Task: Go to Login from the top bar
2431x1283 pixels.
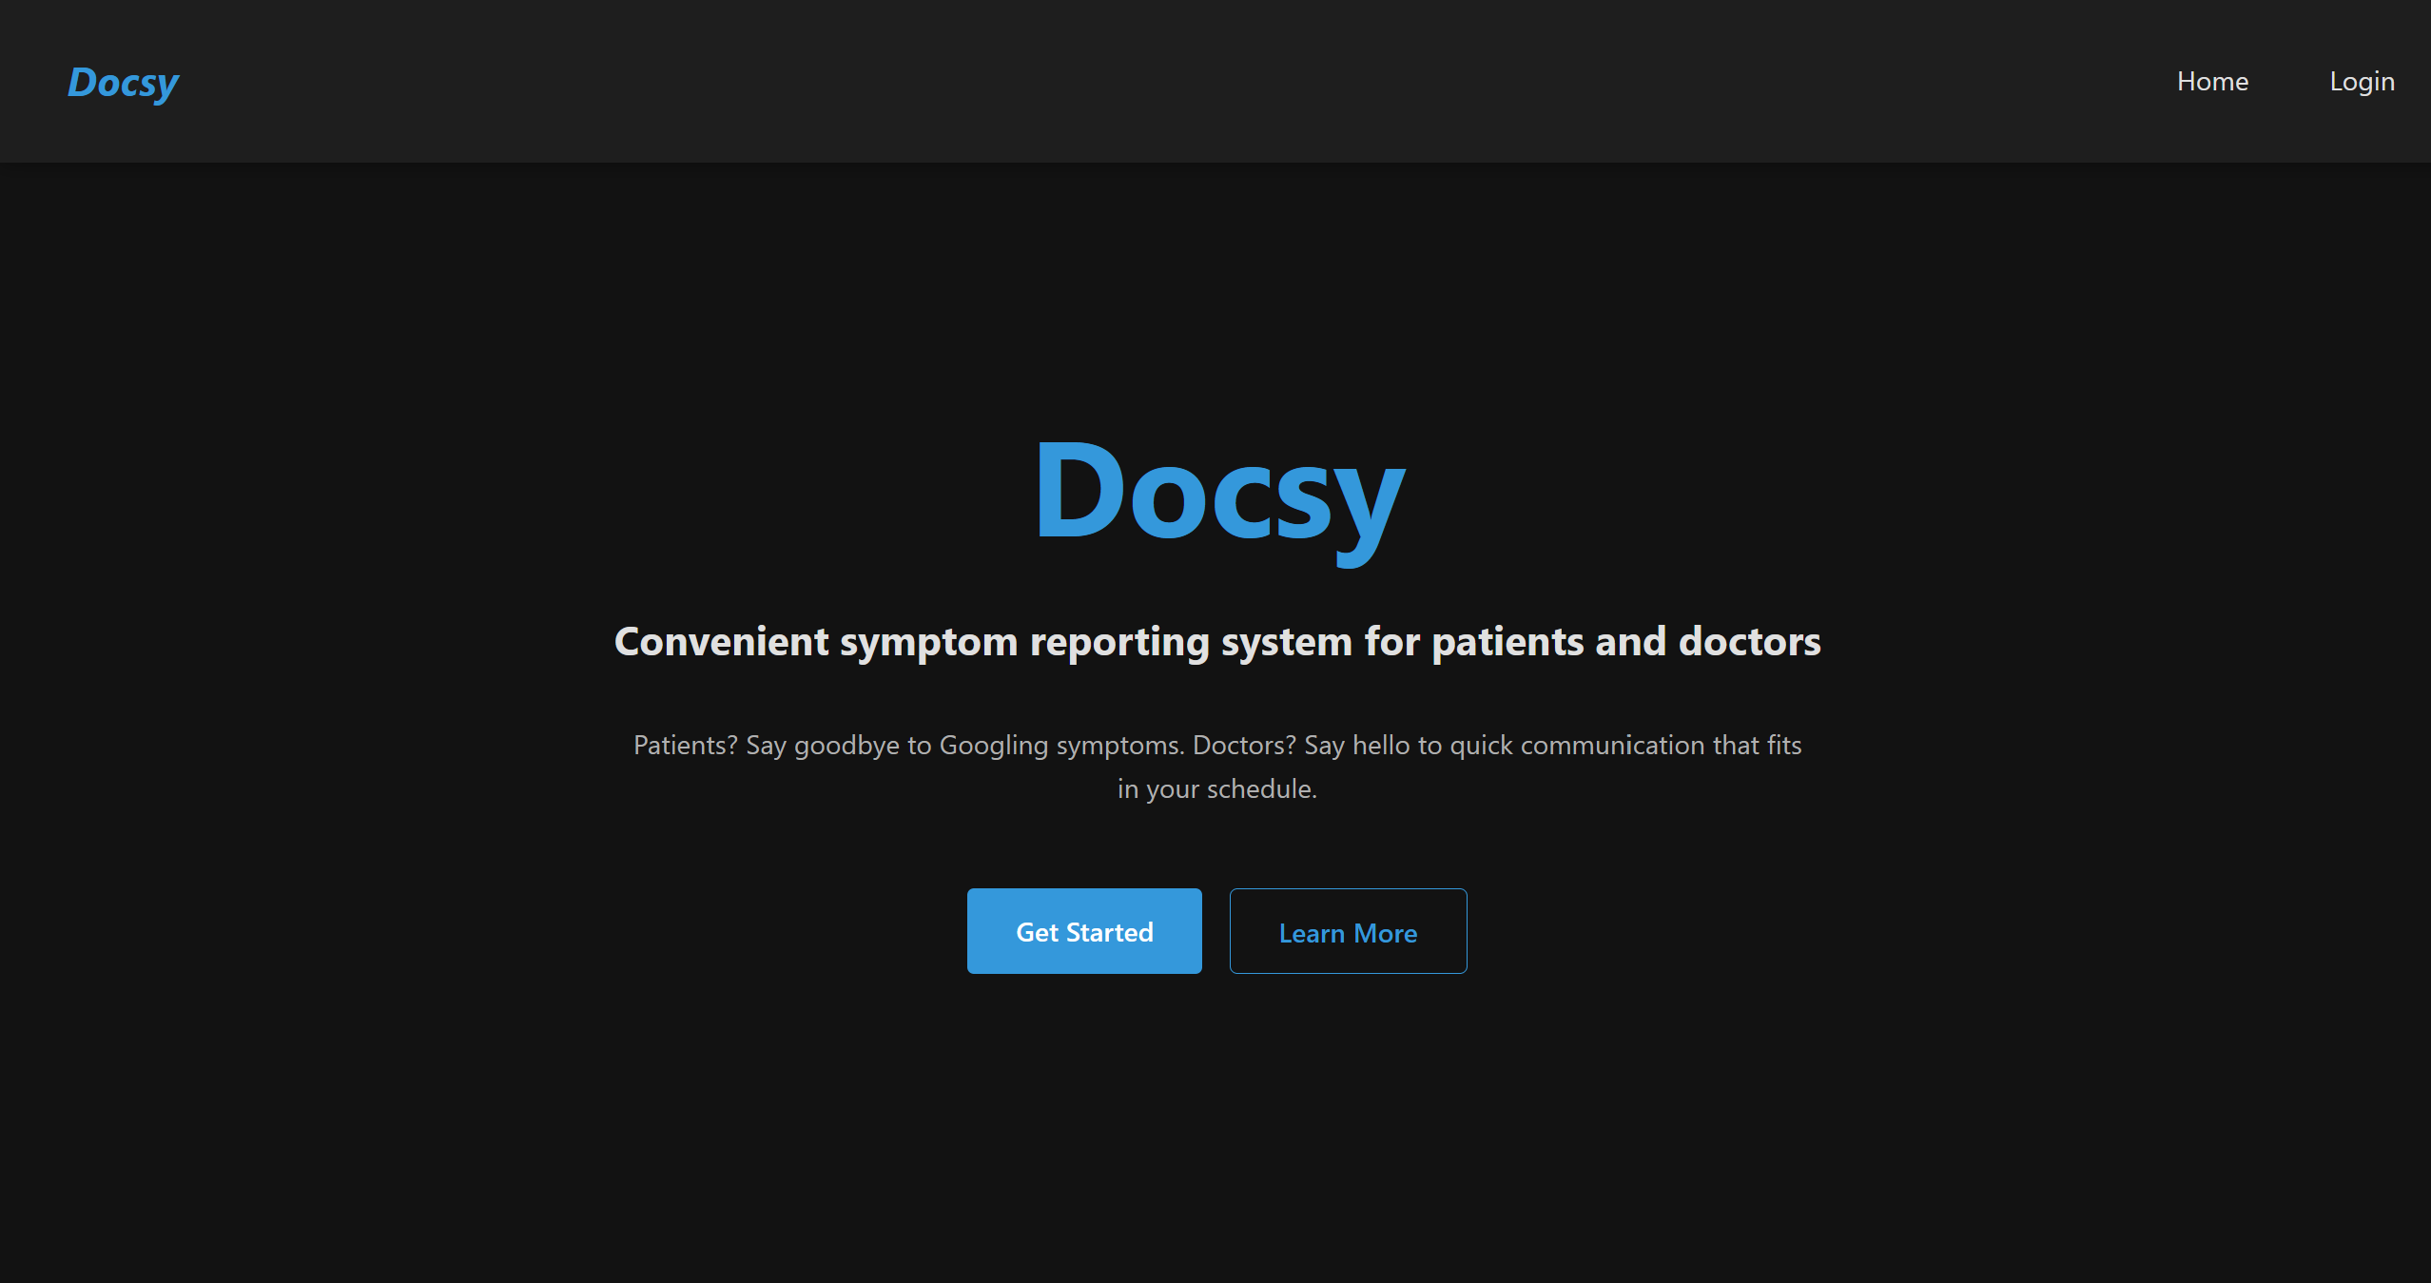Action: [x=2362, y=82]
